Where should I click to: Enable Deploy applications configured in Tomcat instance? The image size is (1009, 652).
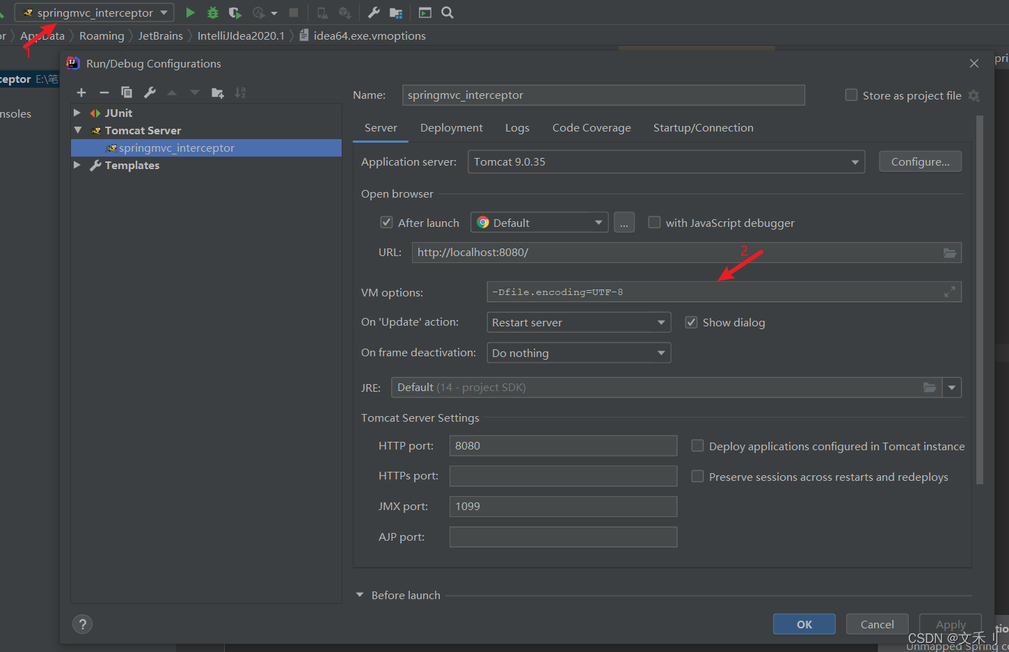(x=697, y=446)
